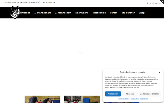Click the VfL Rhede 1920 crest logo
The height and width of the screenshot is (103, 164).
[15, 13]
